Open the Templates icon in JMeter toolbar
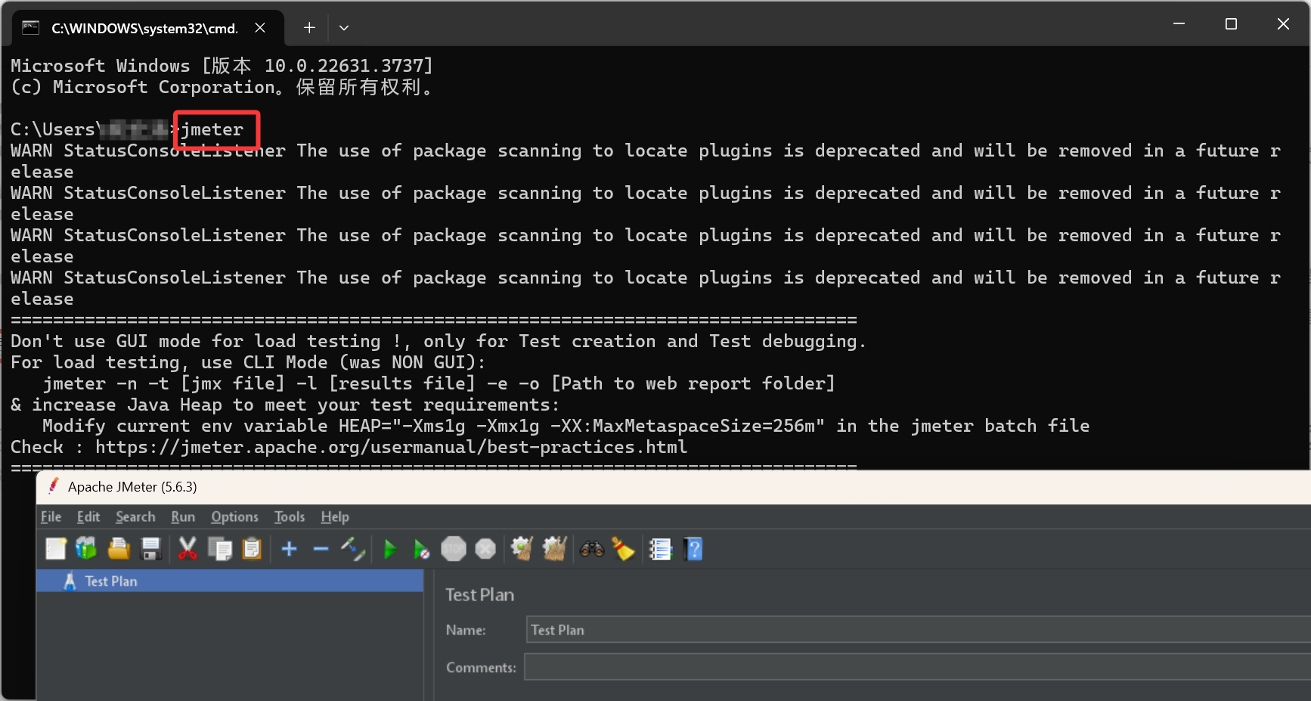1311x701 pixels. (86, 549)
